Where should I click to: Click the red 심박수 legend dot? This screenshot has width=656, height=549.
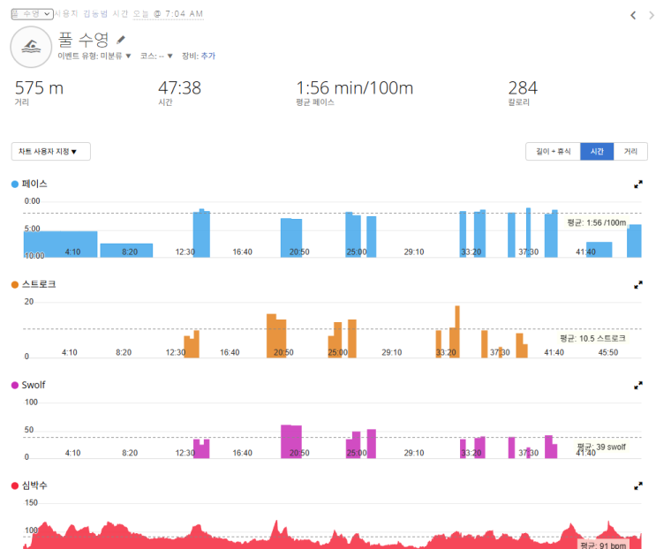15,485
